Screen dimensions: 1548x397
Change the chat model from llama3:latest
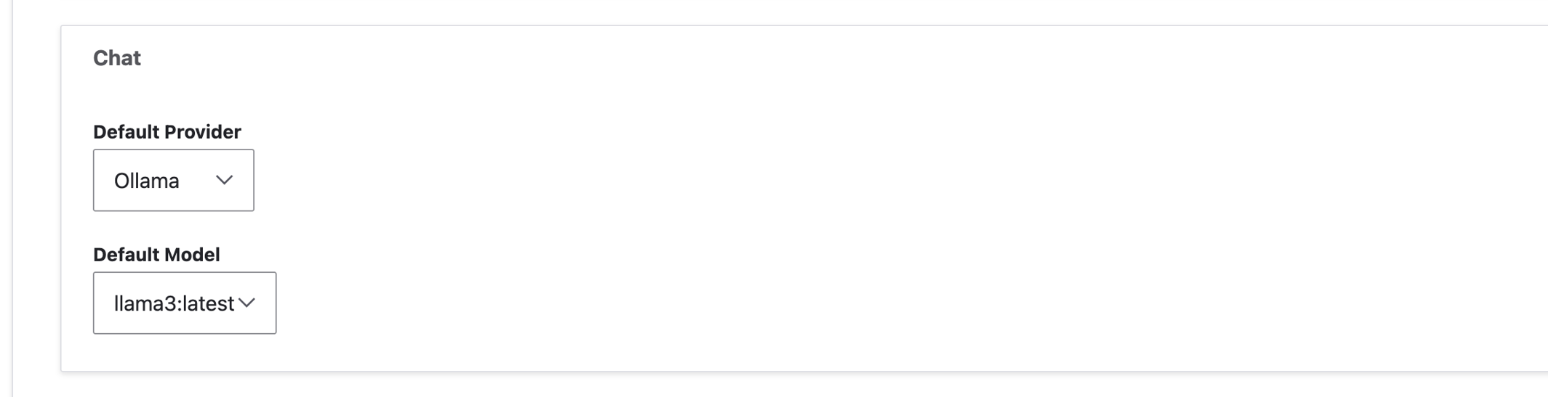(x=184, y=303)
